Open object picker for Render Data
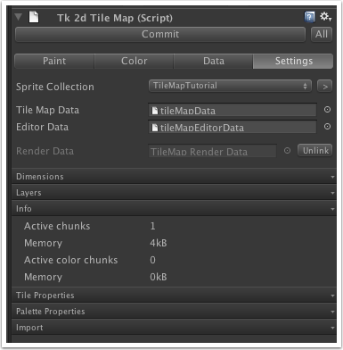Screen dimensions: 343x350 (287, 151)
